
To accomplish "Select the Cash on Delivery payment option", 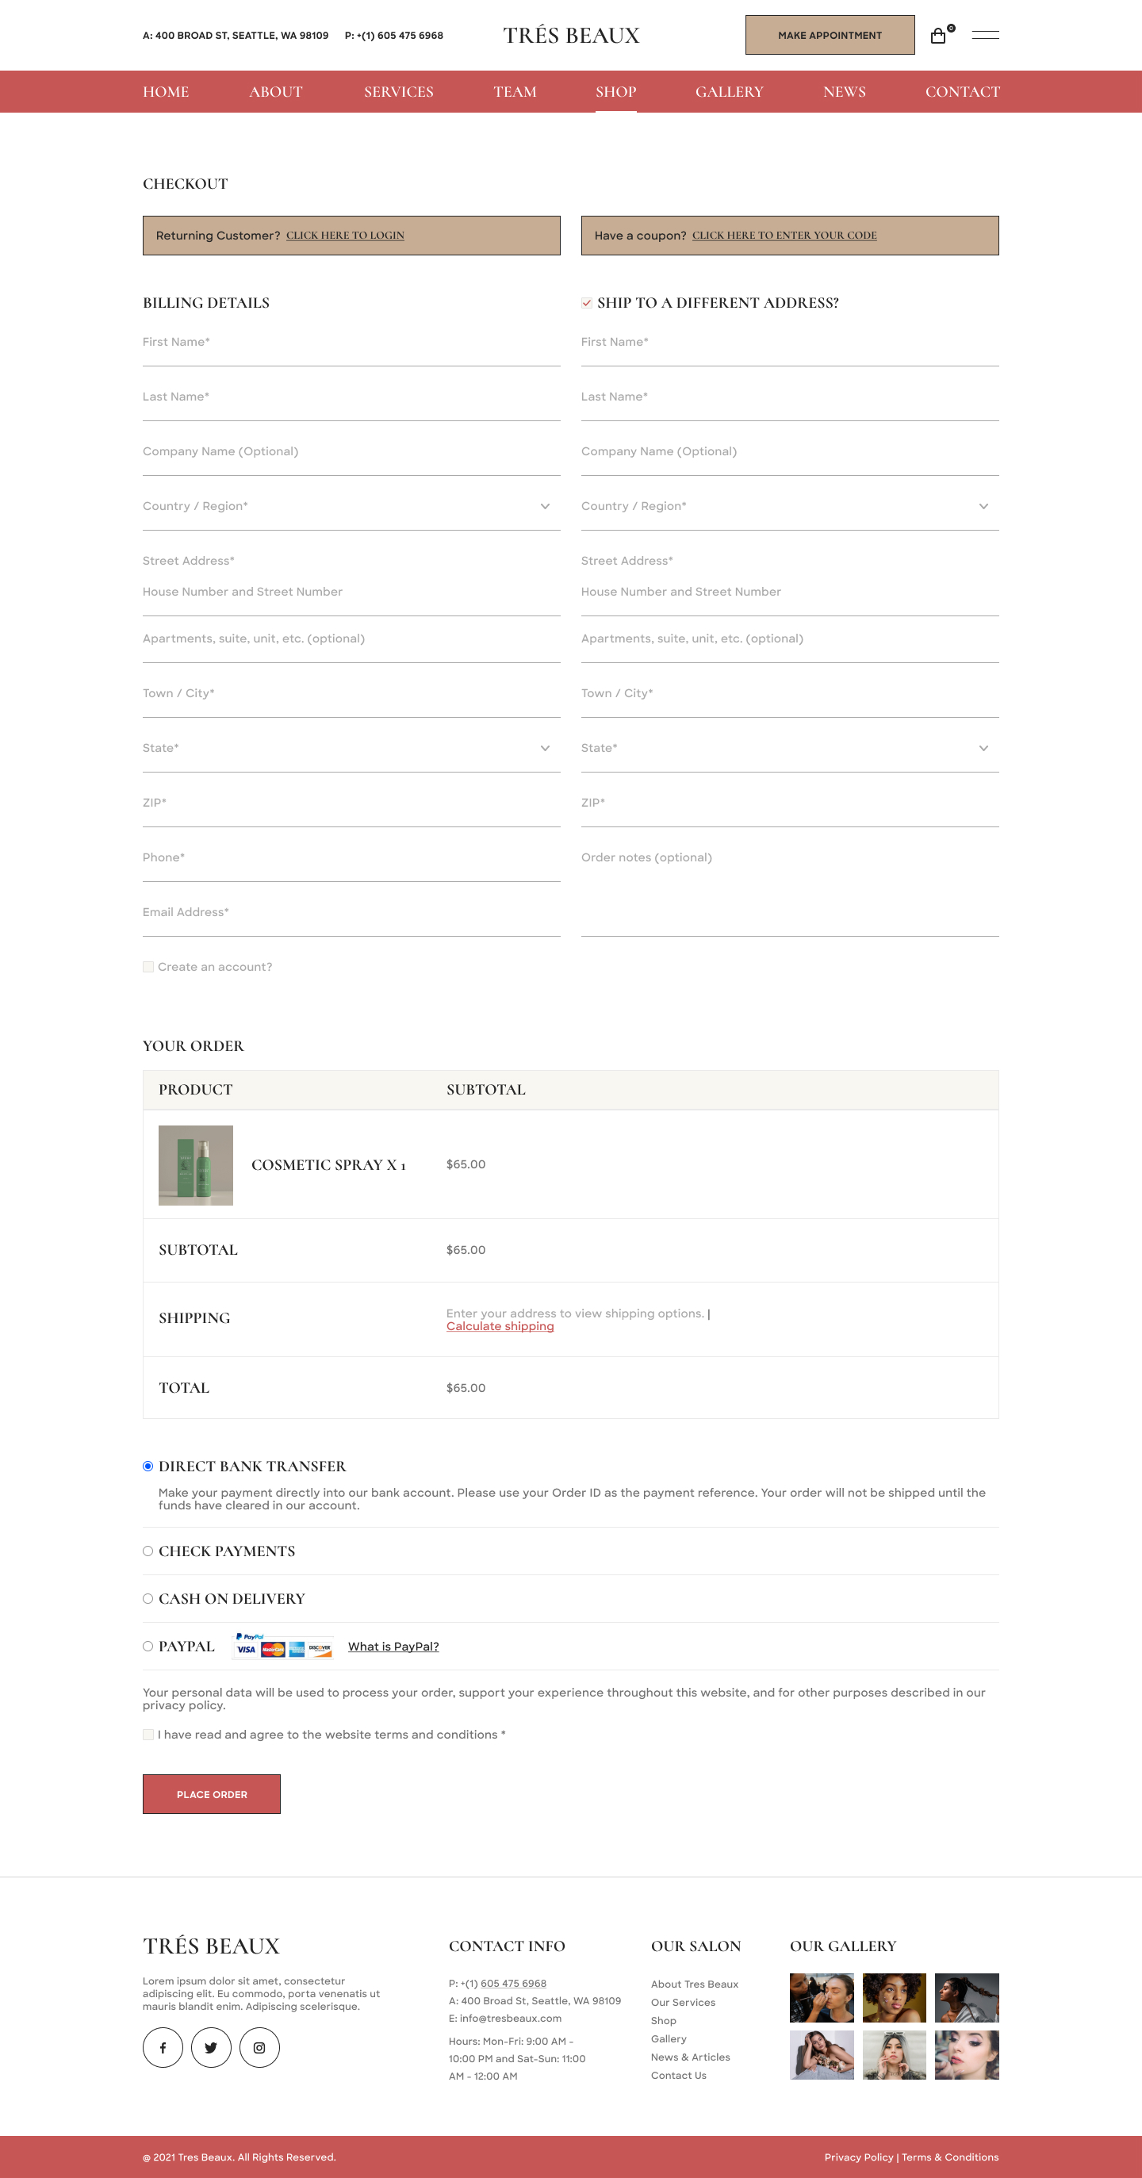I will pyautogui.click(x=148, y=1598).
